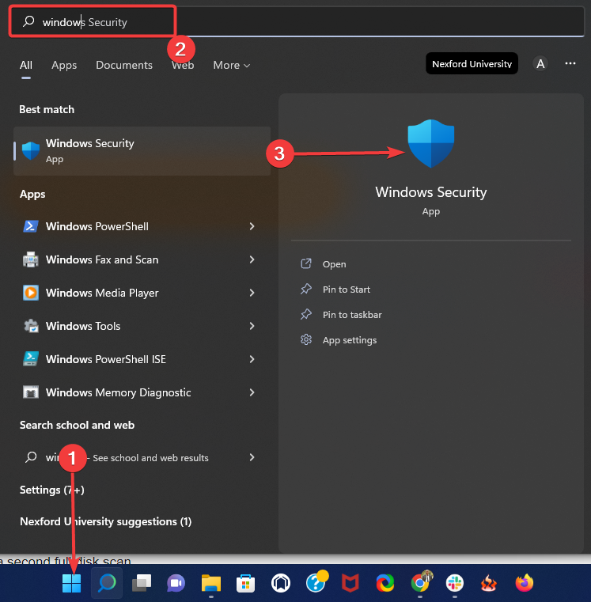Click the Windows Media Player icon
This screenshot has height=602, width=591.
click(x=31, y=293)
